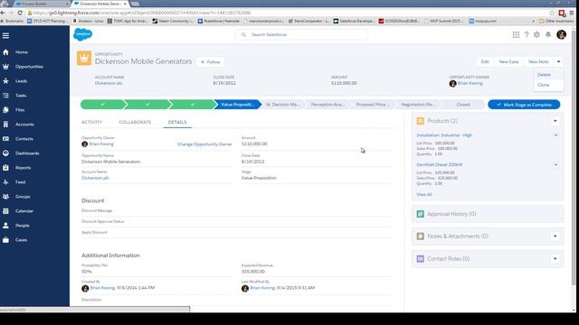
Task: Click Mark Stage as Complete
Action: coord(524,105)
